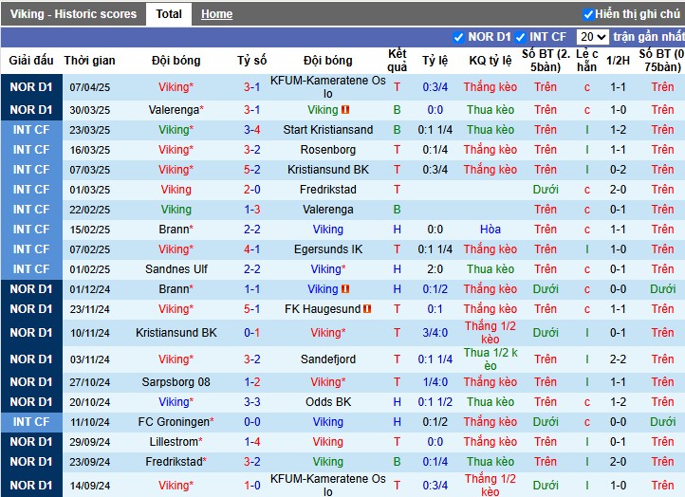This screenshot has width=685, height=497.
Task: Click the Hòa result on 15/02/25 row
Action: click(491, 230)
